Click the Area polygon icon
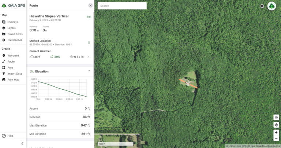The height and width of the screenshot is (148, 281). [4, 68]
